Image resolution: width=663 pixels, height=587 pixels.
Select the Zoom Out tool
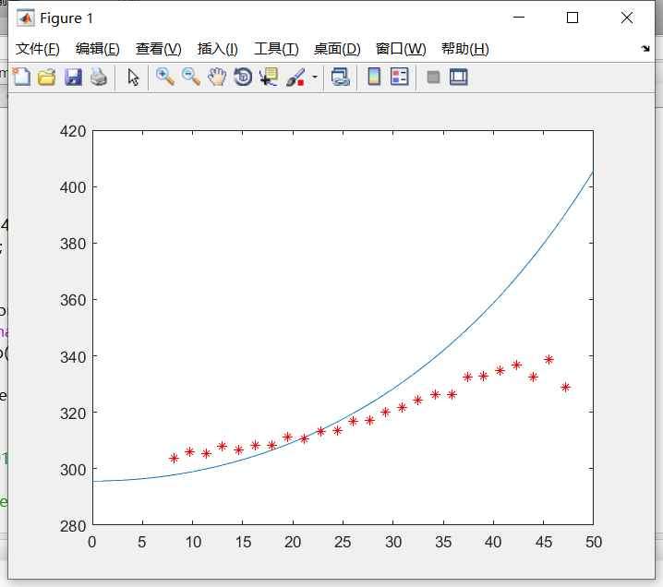click(191, 78)
